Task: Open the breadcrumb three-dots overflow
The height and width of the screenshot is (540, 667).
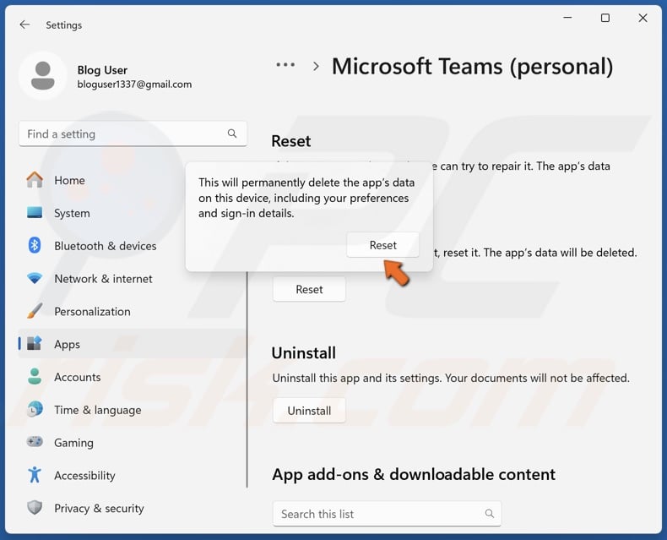Action: (285, 65)
